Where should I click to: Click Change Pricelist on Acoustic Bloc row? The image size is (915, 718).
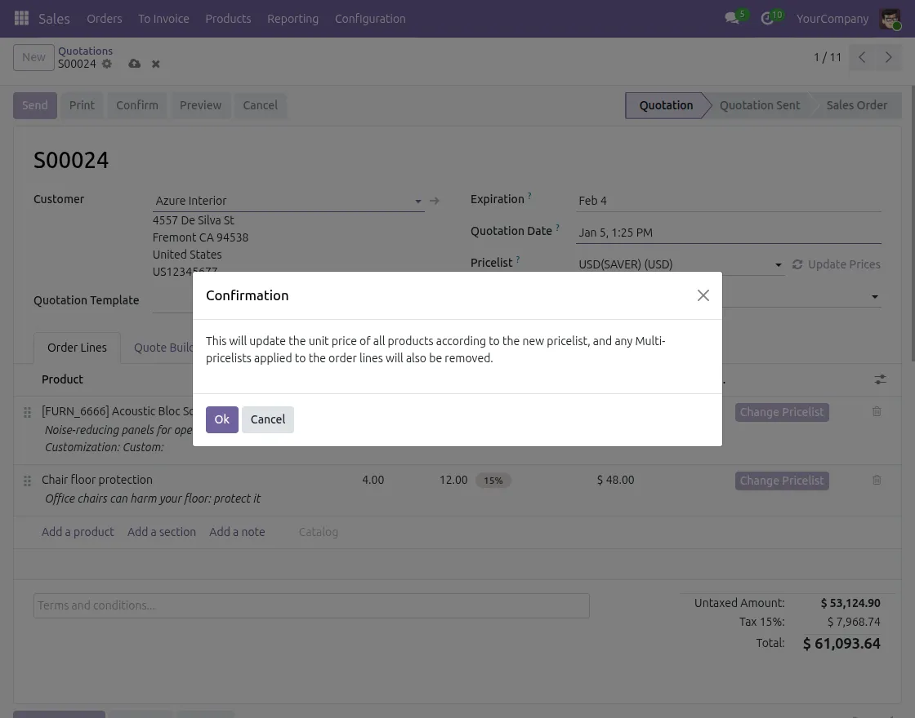coord(782,412)
